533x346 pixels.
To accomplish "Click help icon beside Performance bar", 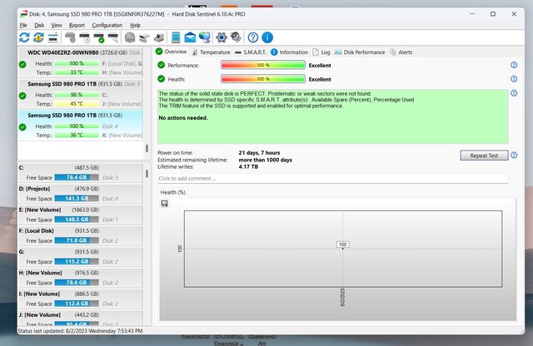I will click(x=514, y=65).
